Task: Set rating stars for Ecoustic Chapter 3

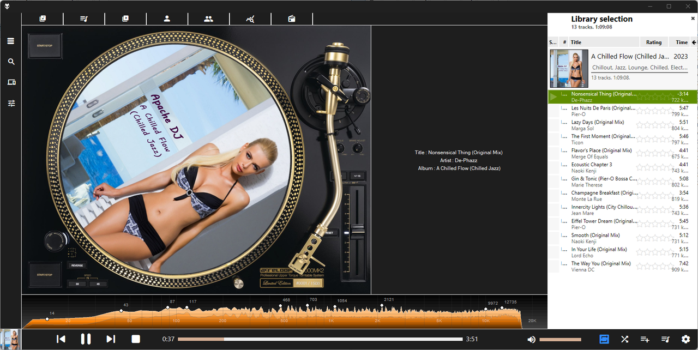Action: (x=654, y=167)
